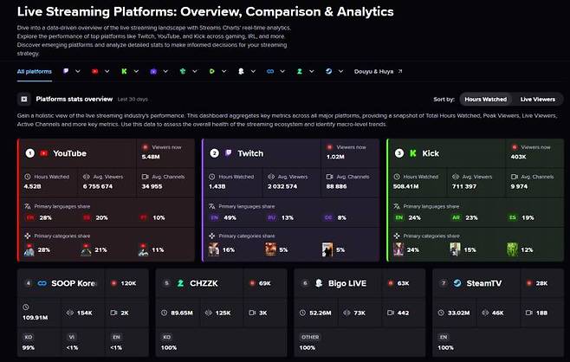This screenshot has height=362, width=570.
Task: Open the purple camera platform icon in the tab bar
Action: pos(153,71)
